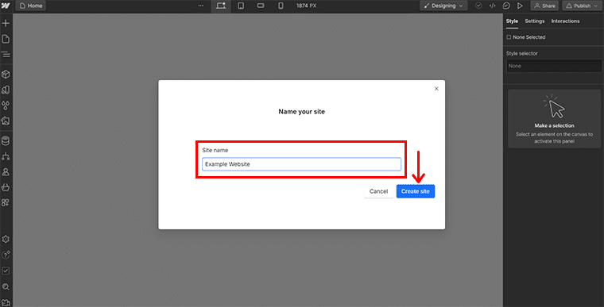Open the Ecommerce basket icon
Viewport: 604px width, 307px height.
(x=6, y=187)
